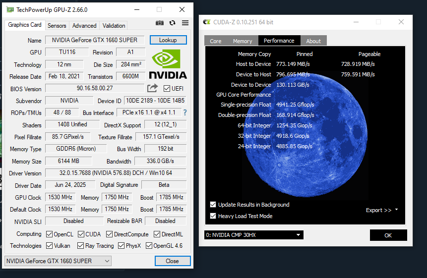Click the Die Size 284 mm² field

click(x=131, y=64)
